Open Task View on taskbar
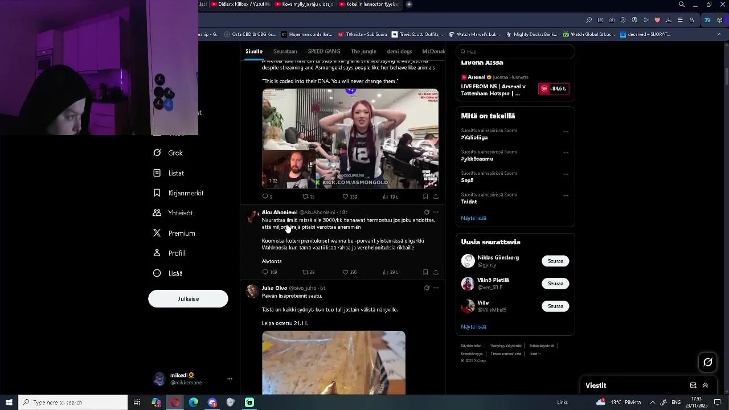Image resolution: width=729 pixels, height=410 pixels. pyautogui.click(x=137, y=403)
